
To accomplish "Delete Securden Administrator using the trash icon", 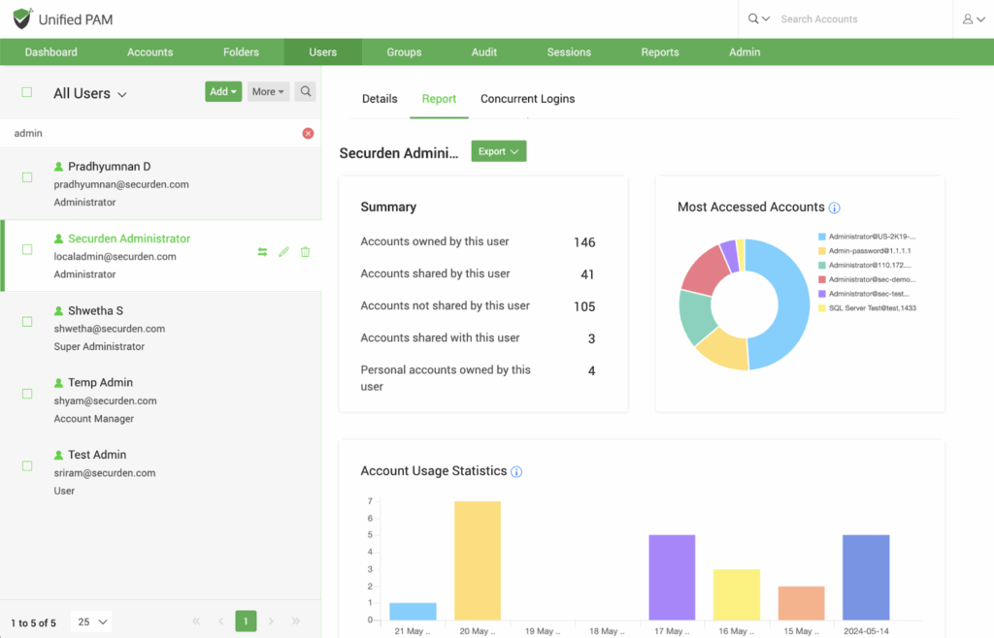I will pos(305,252).
